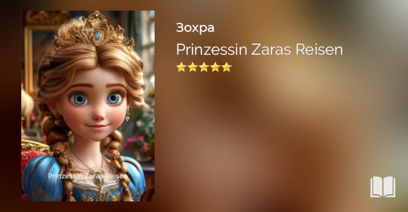Open the author name Зохра heading

pyautogui.click(x=195, y=28)
